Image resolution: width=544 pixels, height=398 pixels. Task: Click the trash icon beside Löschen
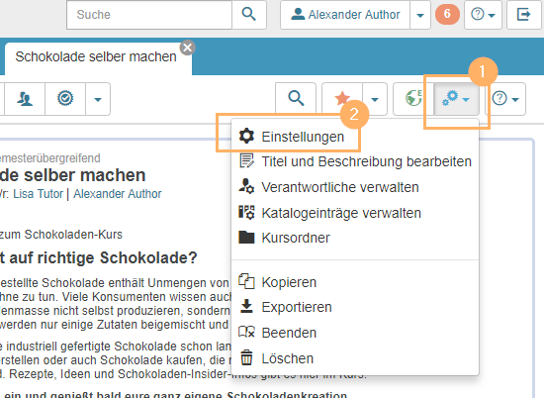point(246,357)
